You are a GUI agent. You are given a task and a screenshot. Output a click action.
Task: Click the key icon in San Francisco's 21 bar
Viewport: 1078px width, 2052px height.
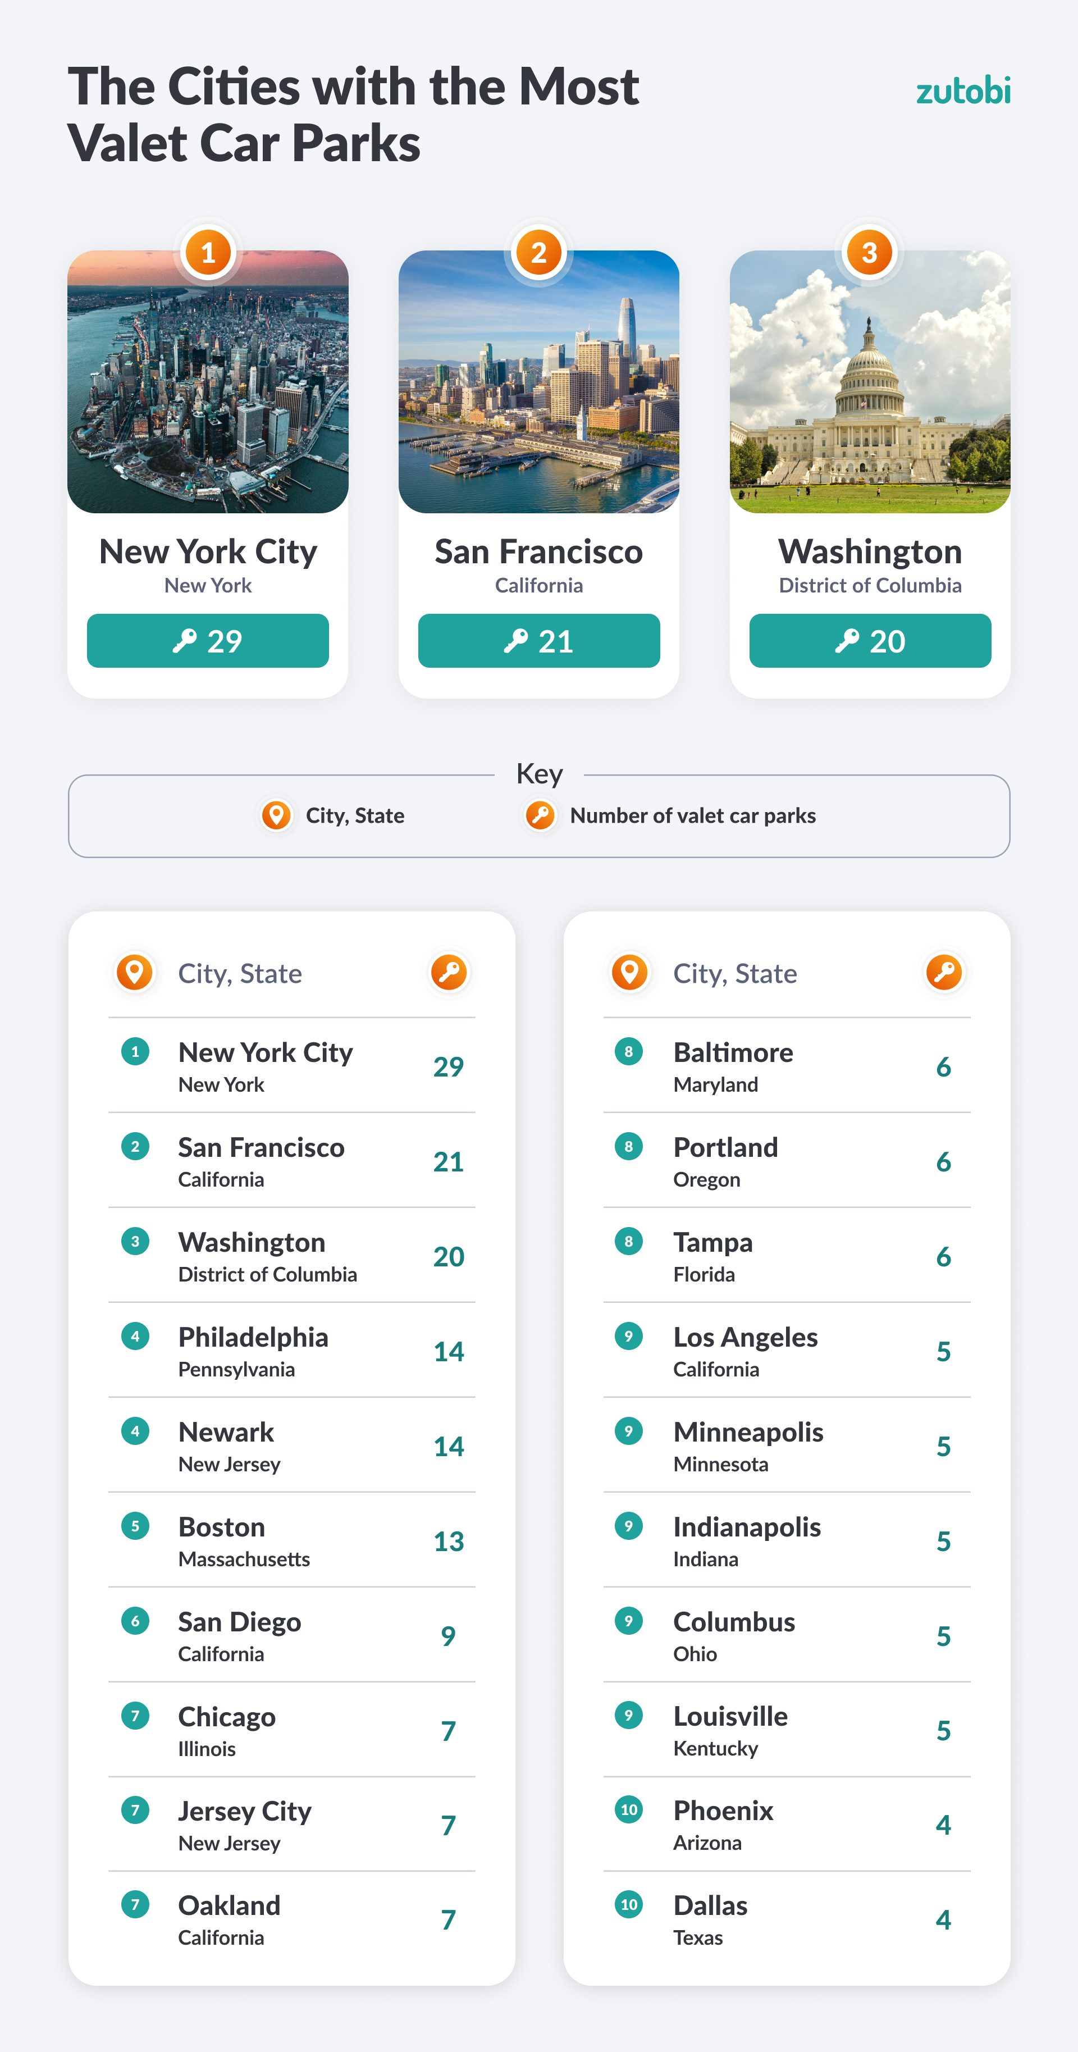pos(516,640)
